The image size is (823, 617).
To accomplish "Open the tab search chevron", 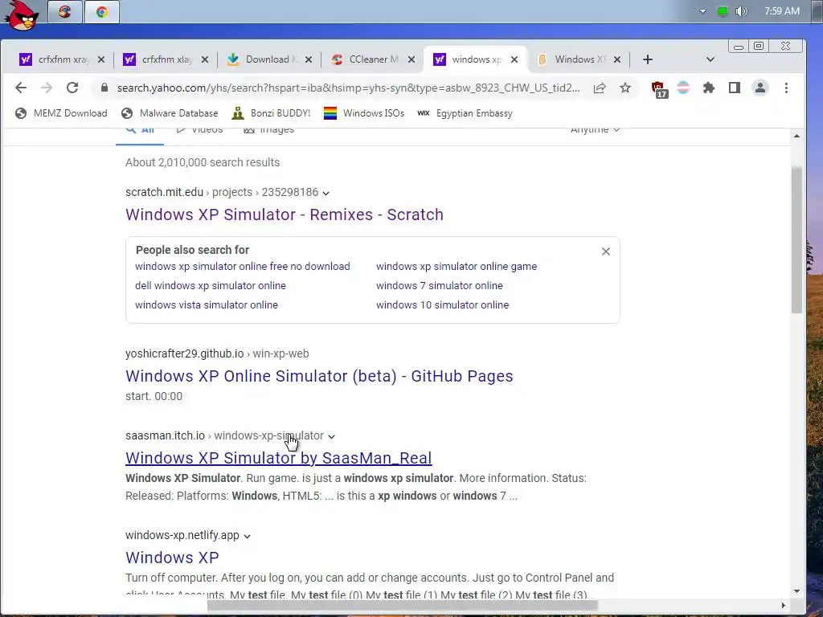I will (x=710, y=59).
